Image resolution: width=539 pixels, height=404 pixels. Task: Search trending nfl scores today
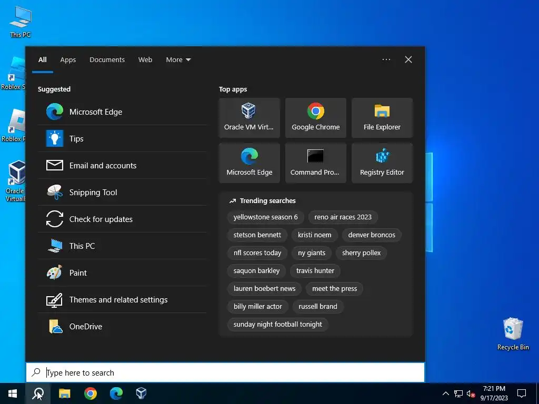(x=257, y=253)
